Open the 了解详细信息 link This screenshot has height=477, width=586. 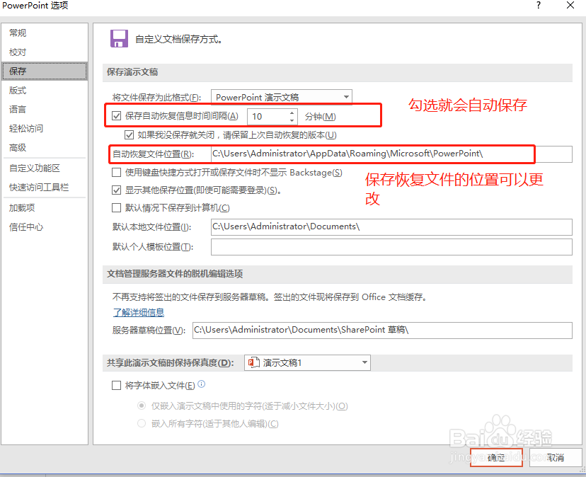point(138,312)
